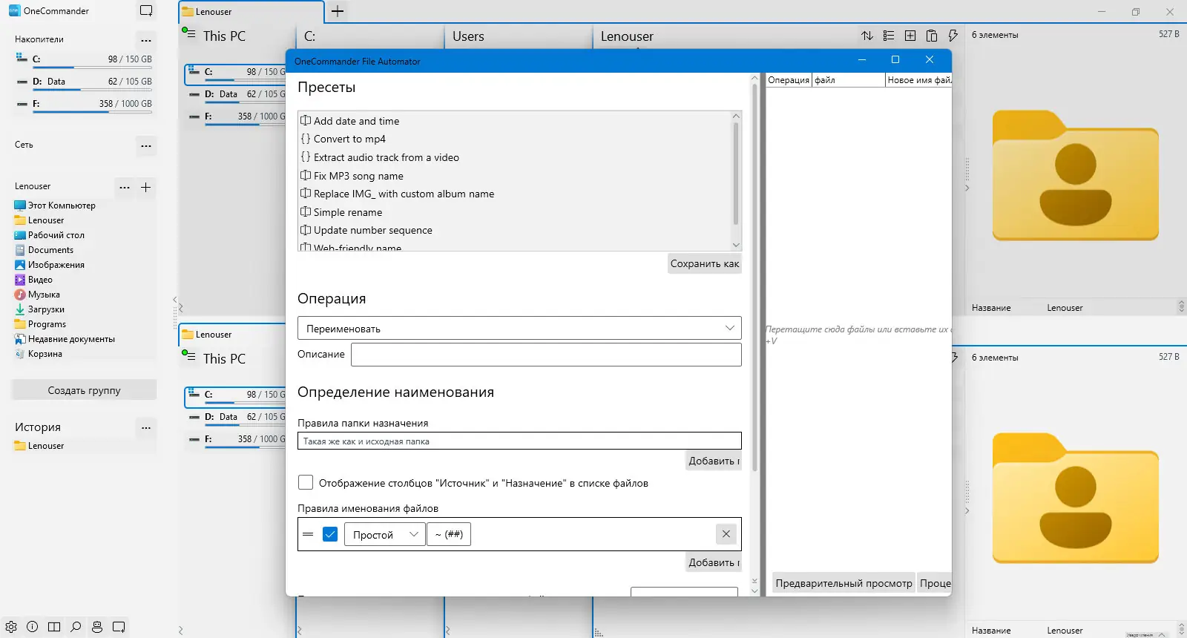
Task: Click Добавить button under file naming rules
Action: tap(714, 562)
